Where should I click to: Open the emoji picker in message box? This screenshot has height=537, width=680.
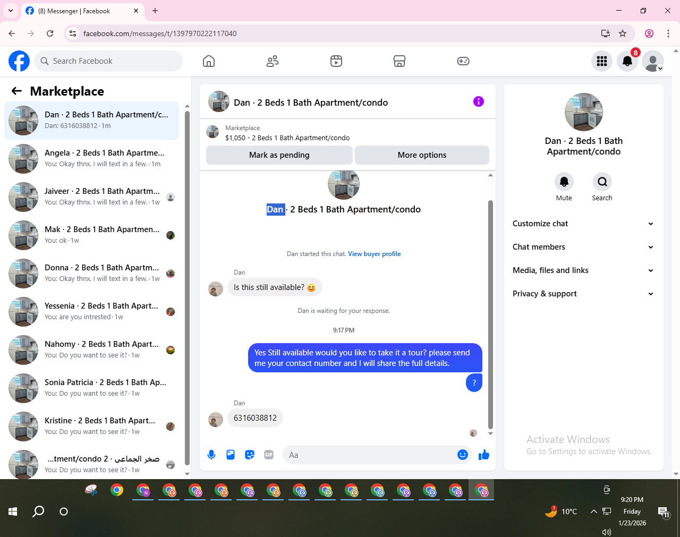[x=463, y=455]
